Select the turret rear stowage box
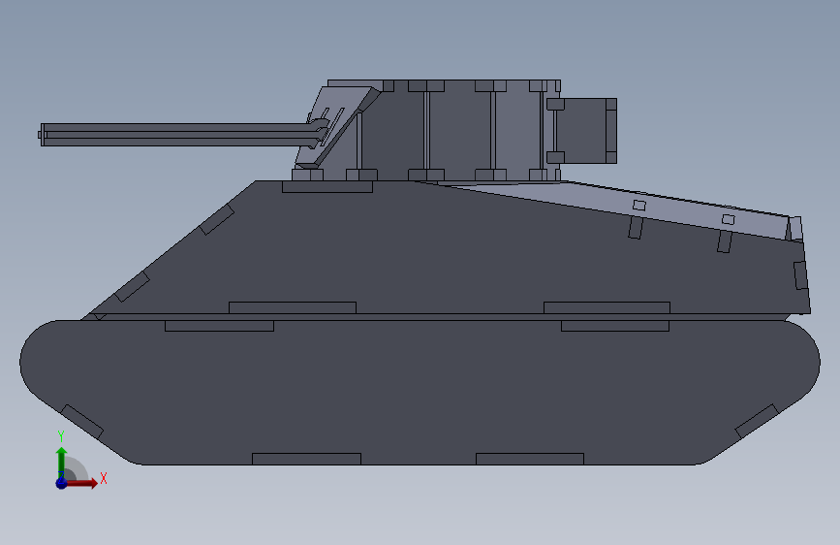The width and height of the screenshot is (840, 545). click(586, 131)
